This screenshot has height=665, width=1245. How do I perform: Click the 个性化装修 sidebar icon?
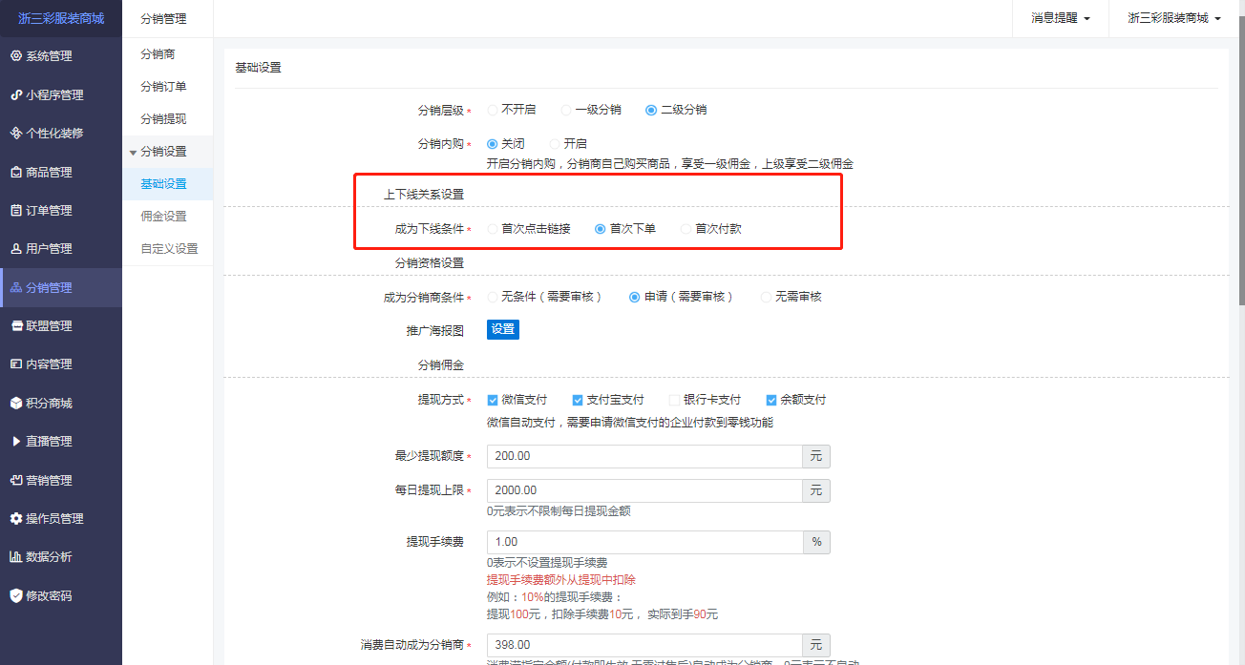(x=15, y=134)
